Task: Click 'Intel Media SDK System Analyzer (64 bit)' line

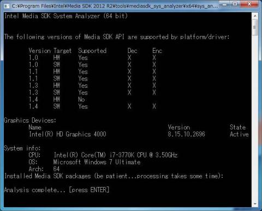Action: (x=66, y=16)
